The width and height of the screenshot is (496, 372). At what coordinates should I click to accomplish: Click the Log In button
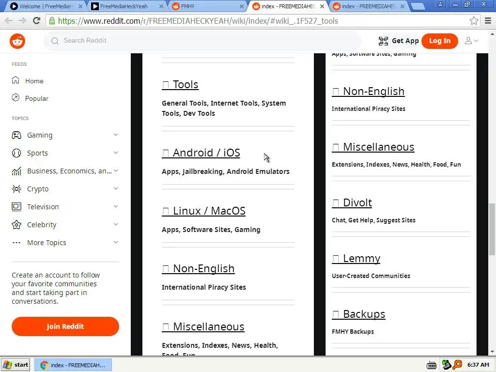[440, 41]
